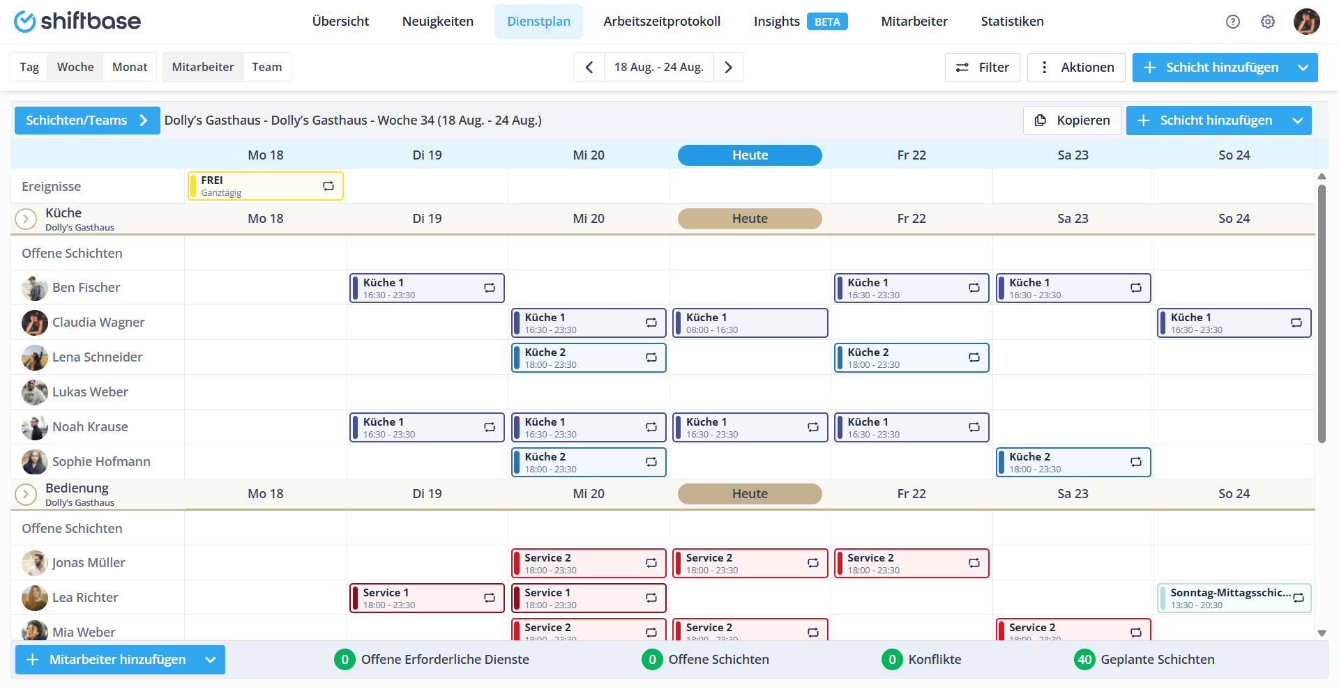The width and height of the screenshot is (1339, 689).
Task: Click recurring icon on Sophie Hofmann Saturday shift
Action: click(x=1136, y=462)
